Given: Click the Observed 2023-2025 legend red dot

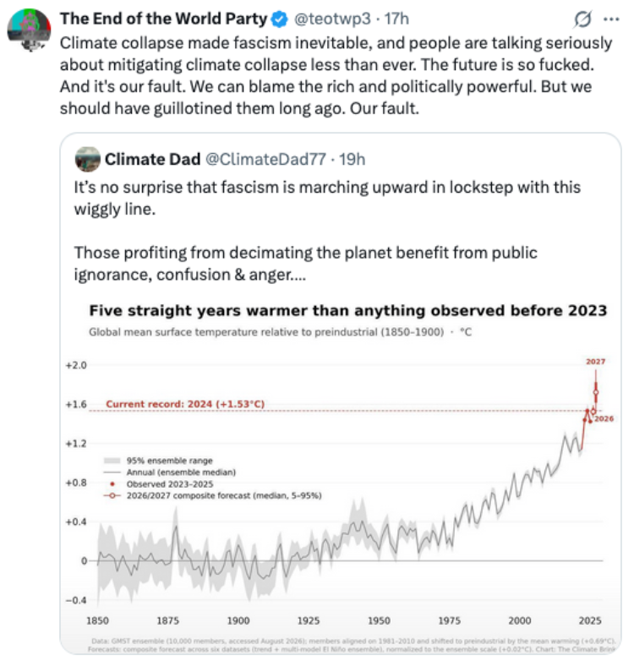Looking at the screenshot, I should pos(112,484).
